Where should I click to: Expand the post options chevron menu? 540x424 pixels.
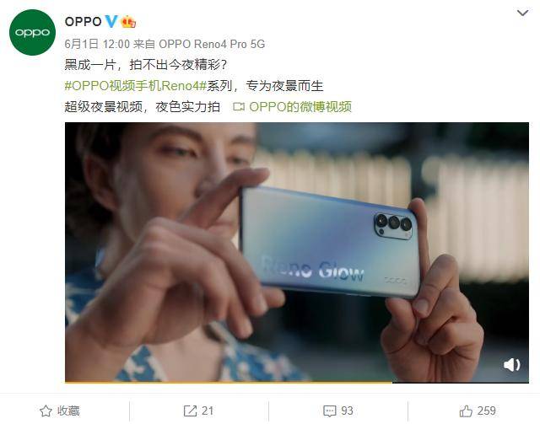[522, 13]
